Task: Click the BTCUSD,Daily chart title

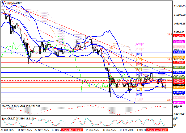Action: 13,3
